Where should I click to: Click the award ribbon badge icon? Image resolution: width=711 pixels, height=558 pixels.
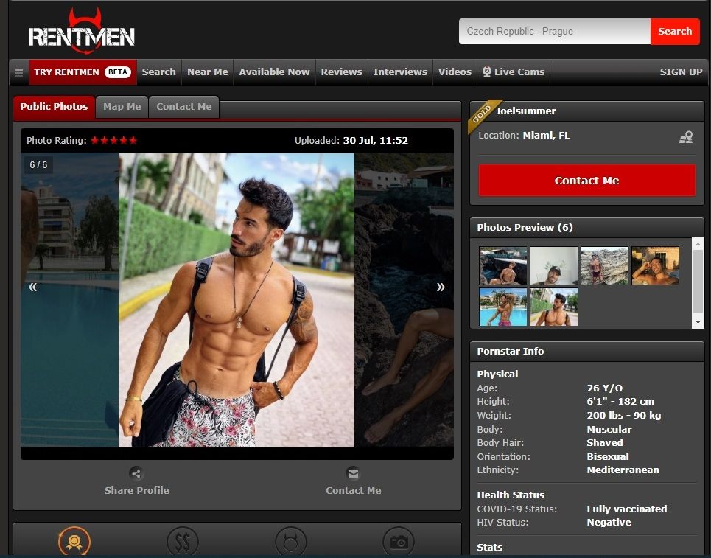click(74, 541)
